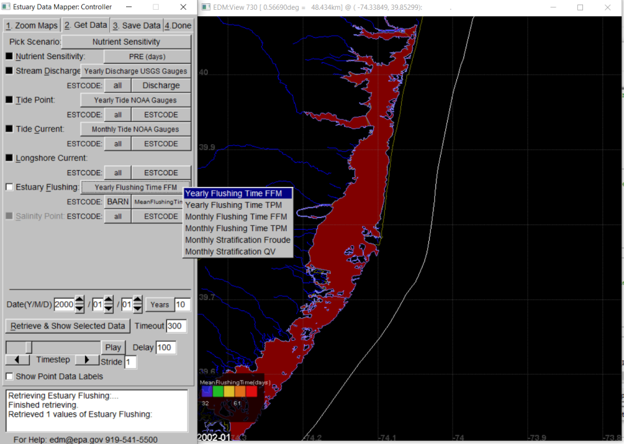Select Yearly Flushing Time TPM
624x444 pixels.
[x=238, y=205]
